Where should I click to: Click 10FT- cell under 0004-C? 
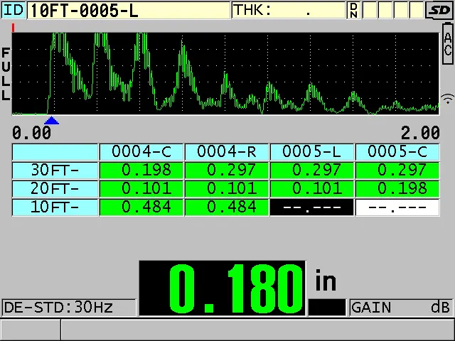coord(141,207)
